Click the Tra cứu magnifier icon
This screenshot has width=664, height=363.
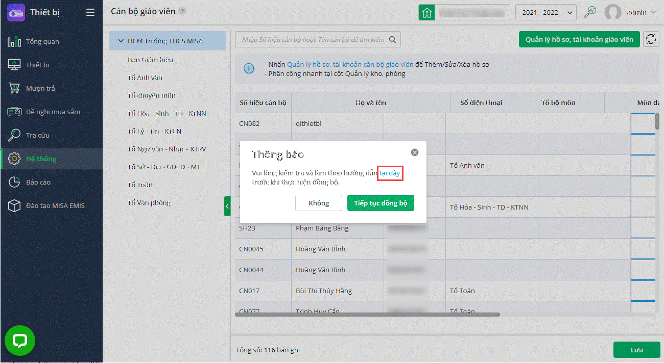click(x=14, y=135)
